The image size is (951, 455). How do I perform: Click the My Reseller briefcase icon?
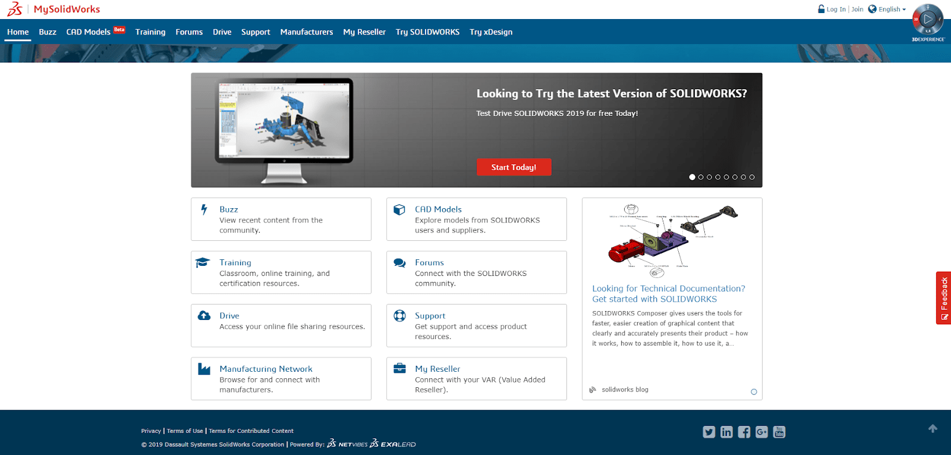399,368
